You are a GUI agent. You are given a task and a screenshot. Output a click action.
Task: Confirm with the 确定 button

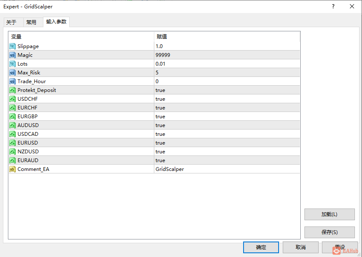point(261,247)
